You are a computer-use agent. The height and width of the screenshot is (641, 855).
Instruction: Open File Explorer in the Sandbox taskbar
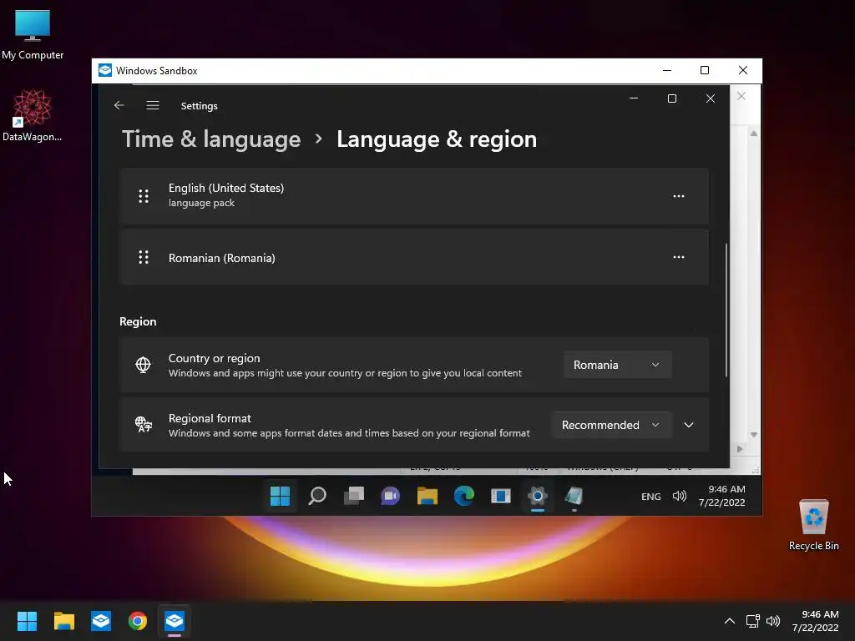click(427, 496)
